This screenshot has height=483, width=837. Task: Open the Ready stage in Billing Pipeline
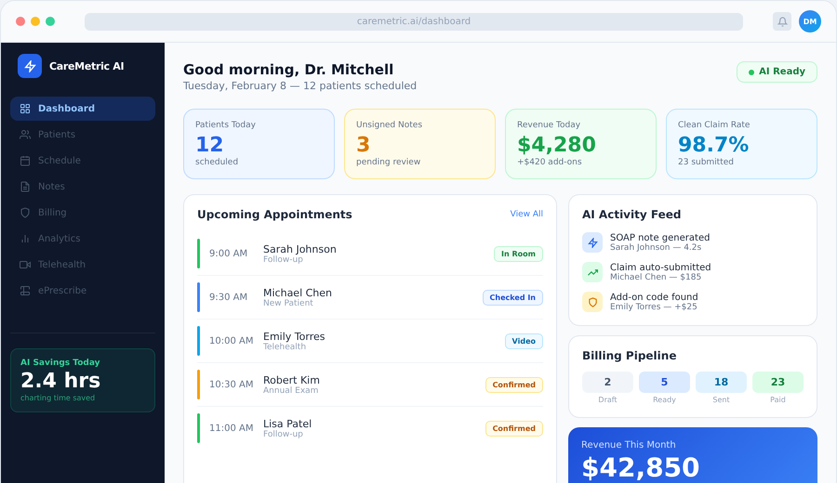pos(664,382)
